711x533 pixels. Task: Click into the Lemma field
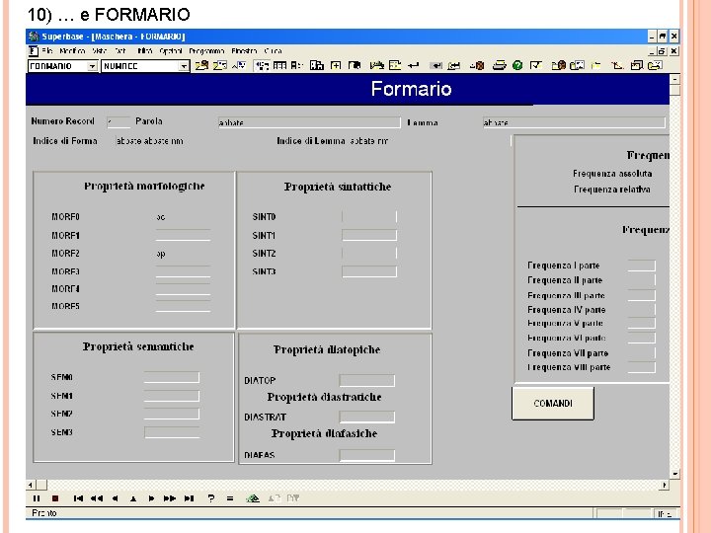[x=574, y=122]
